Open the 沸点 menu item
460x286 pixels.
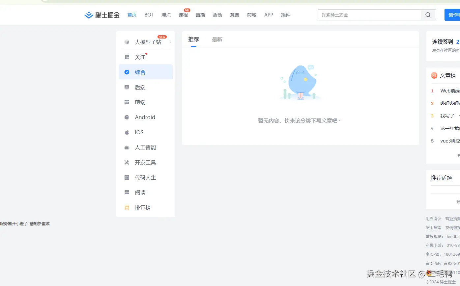click(166, 15)
